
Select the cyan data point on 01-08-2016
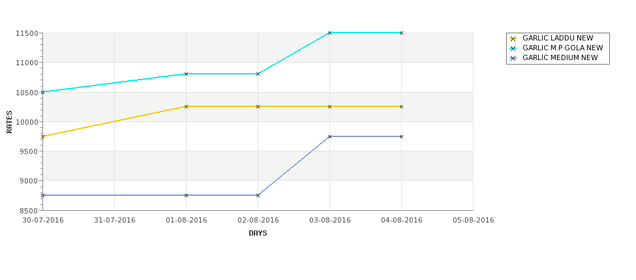pyautogui.click(x=186, y=74)
